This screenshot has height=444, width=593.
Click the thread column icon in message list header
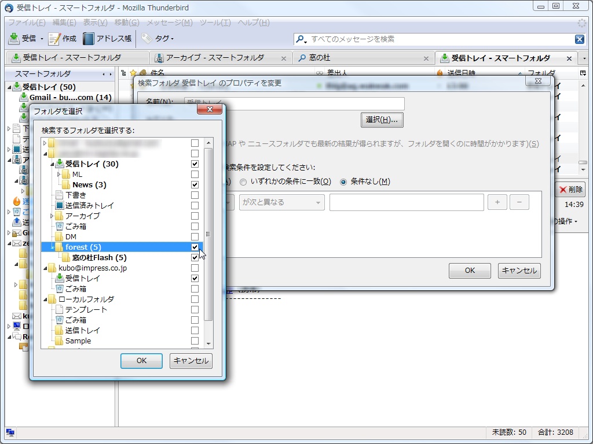coord(123,73)
